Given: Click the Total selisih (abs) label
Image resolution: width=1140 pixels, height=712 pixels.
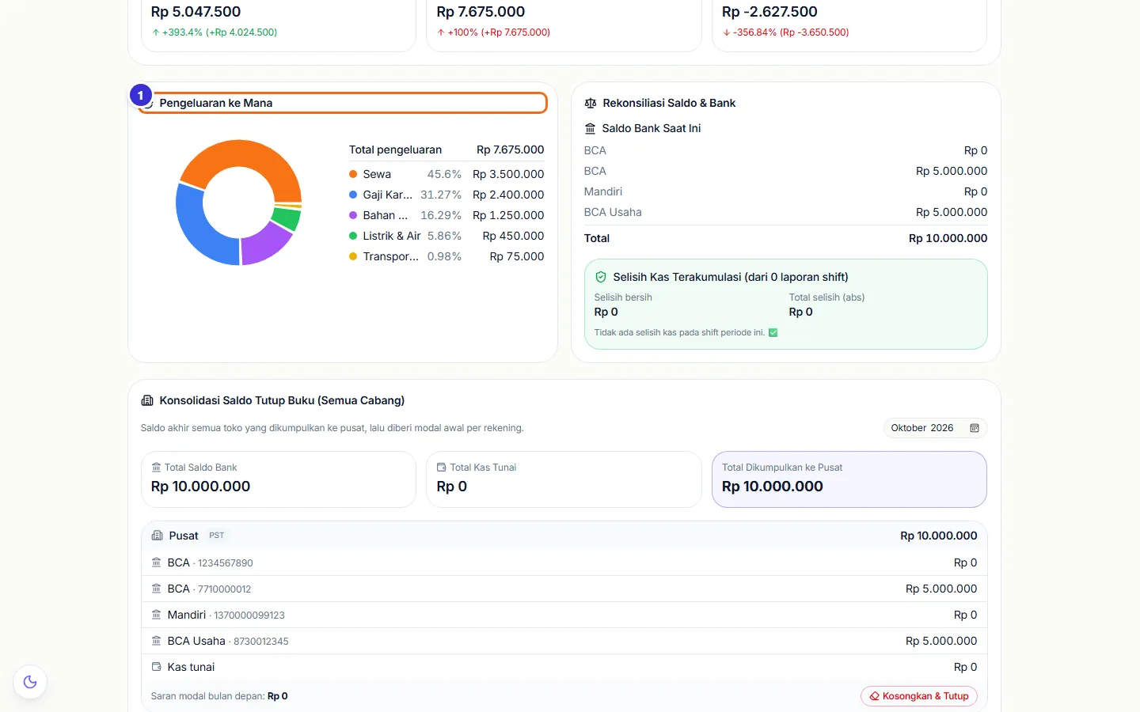Looking at the screenshot, I should coord(826,297).
